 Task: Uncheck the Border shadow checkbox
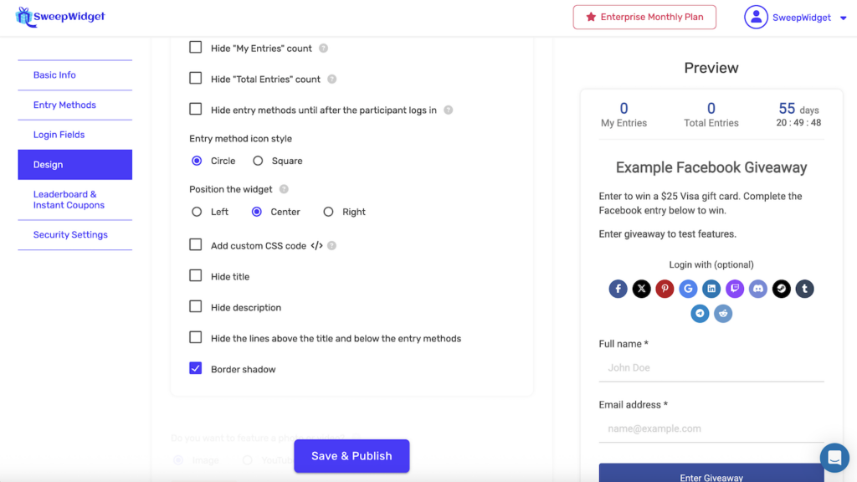196,368
